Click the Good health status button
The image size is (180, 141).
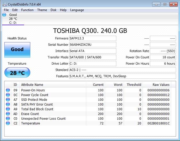17,50
